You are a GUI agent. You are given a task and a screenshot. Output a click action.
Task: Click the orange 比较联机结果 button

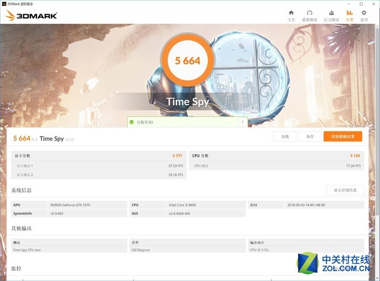[x=343, y=137]
